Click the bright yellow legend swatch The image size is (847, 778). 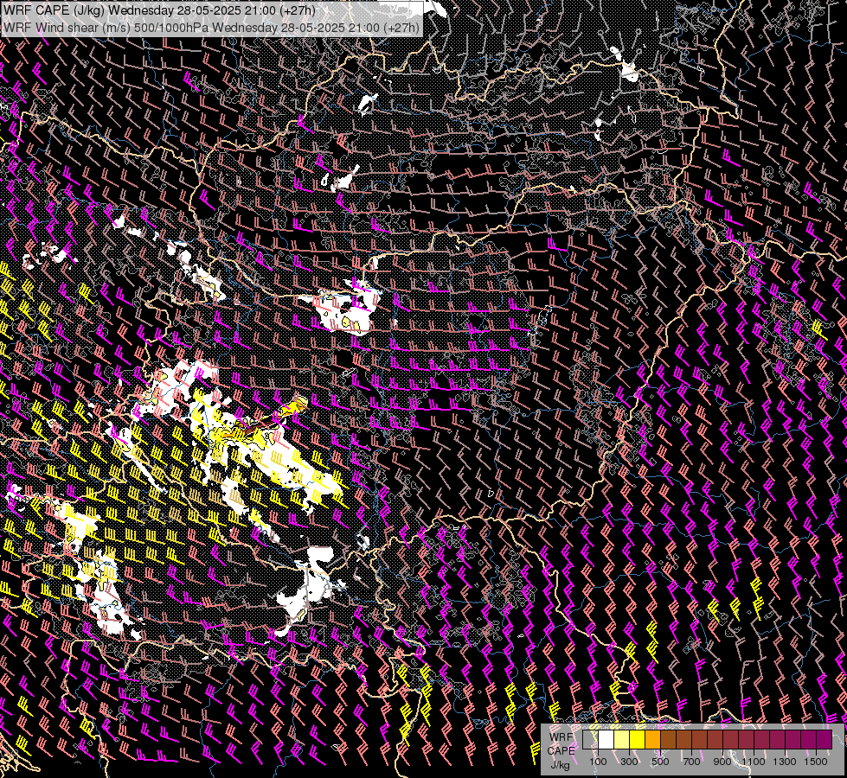pyautogui.click(x=638, y=739)
